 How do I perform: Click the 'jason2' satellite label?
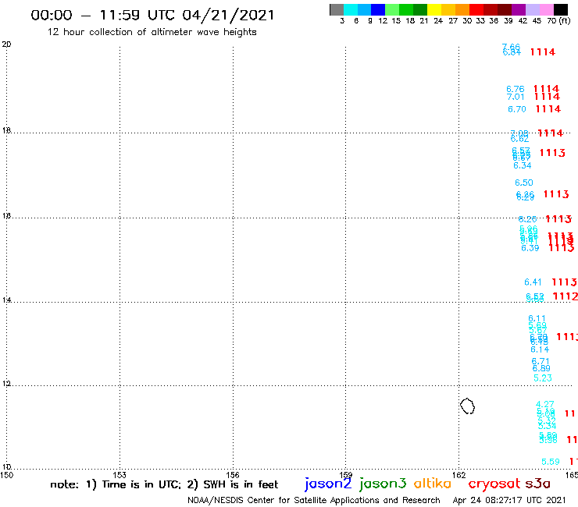point(328,484)
